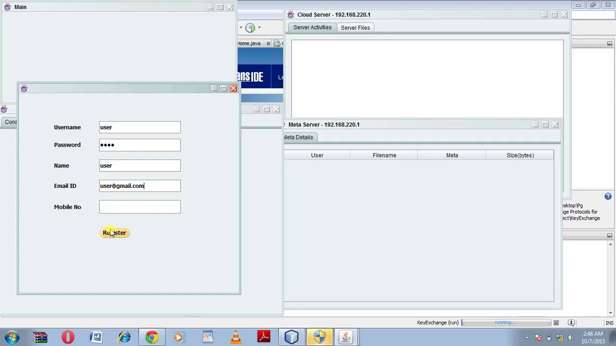Screen dimensions: 616x346
Task: Maximize the registration form window
Action: tap(223, 88)
